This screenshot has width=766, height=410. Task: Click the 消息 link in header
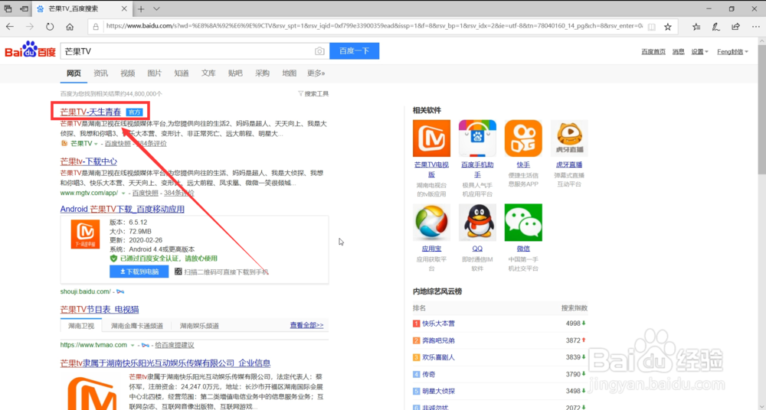click(678, 52)
